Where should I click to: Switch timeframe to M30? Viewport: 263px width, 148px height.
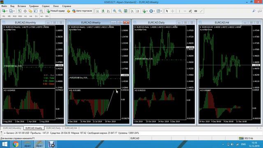click(20, 16)
